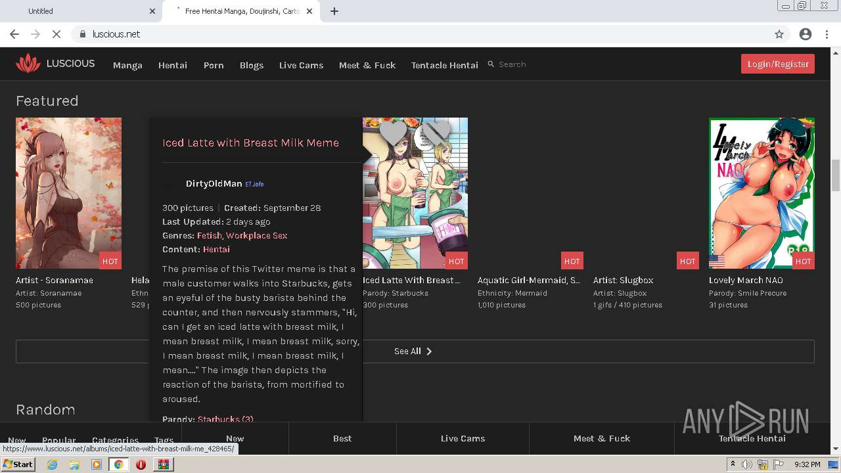
Task: Select Best in bottom bar
Action: click(x=342, y=438)
